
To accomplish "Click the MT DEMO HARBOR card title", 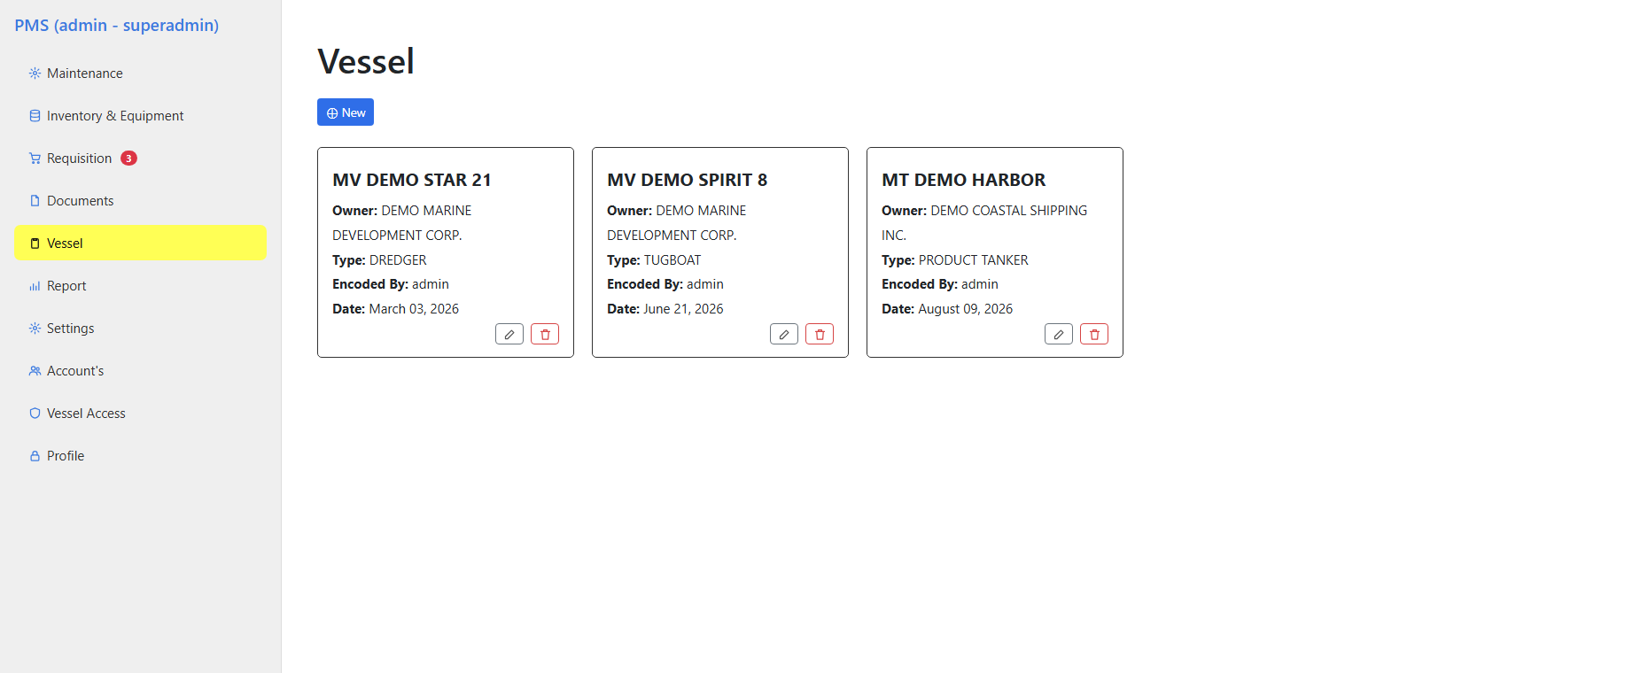I will [964, 180].
